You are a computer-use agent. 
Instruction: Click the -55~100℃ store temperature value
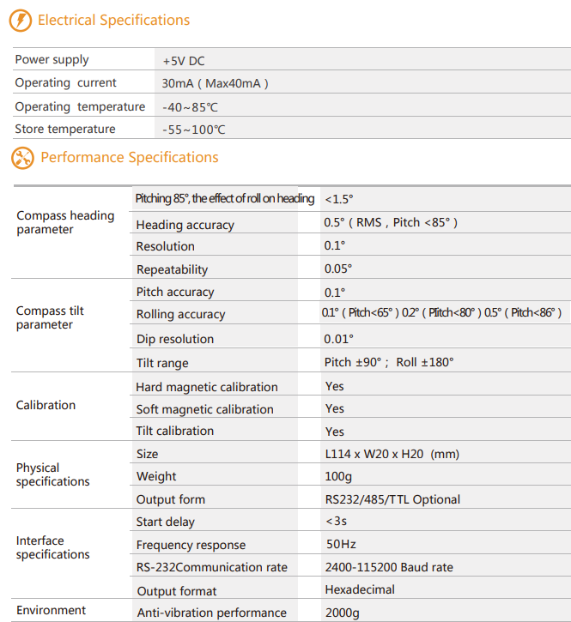(194, 130)
